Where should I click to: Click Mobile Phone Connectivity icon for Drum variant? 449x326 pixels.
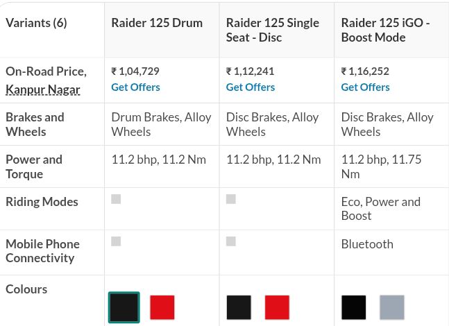[116, 241]
